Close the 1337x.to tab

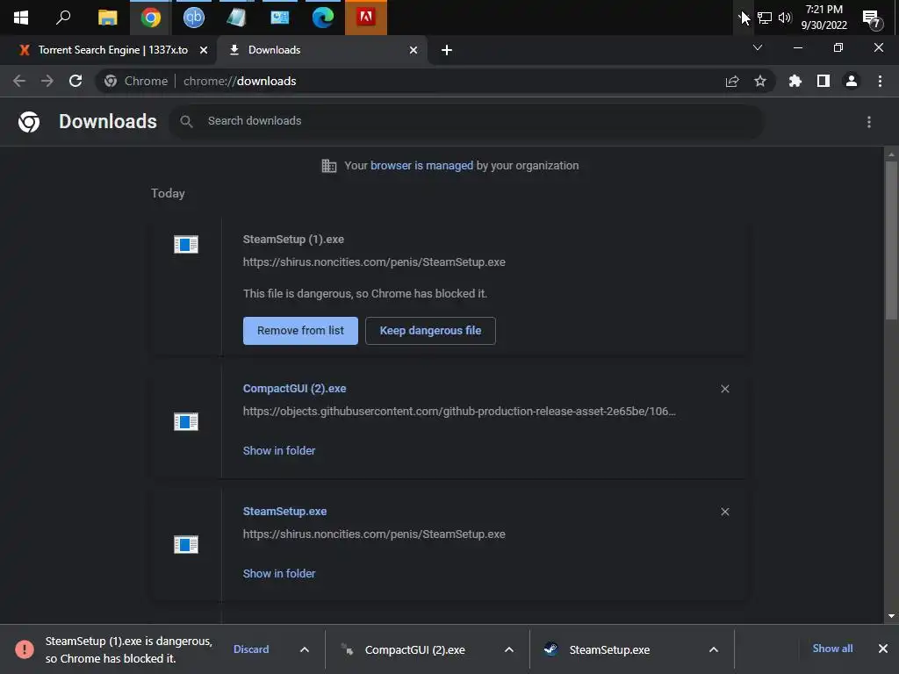pos(204,50)
